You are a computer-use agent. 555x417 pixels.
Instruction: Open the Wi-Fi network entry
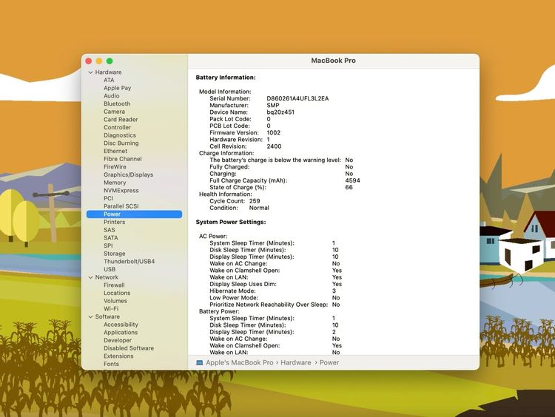pyautogui.click(x=111, y=309)
